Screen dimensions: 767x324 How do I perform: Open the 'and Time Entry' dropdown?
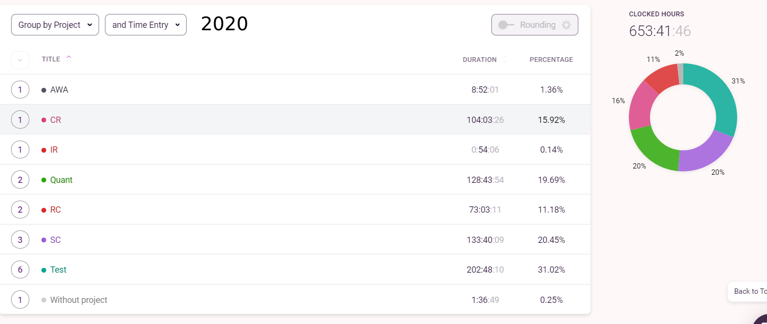(x=145, y=25)
